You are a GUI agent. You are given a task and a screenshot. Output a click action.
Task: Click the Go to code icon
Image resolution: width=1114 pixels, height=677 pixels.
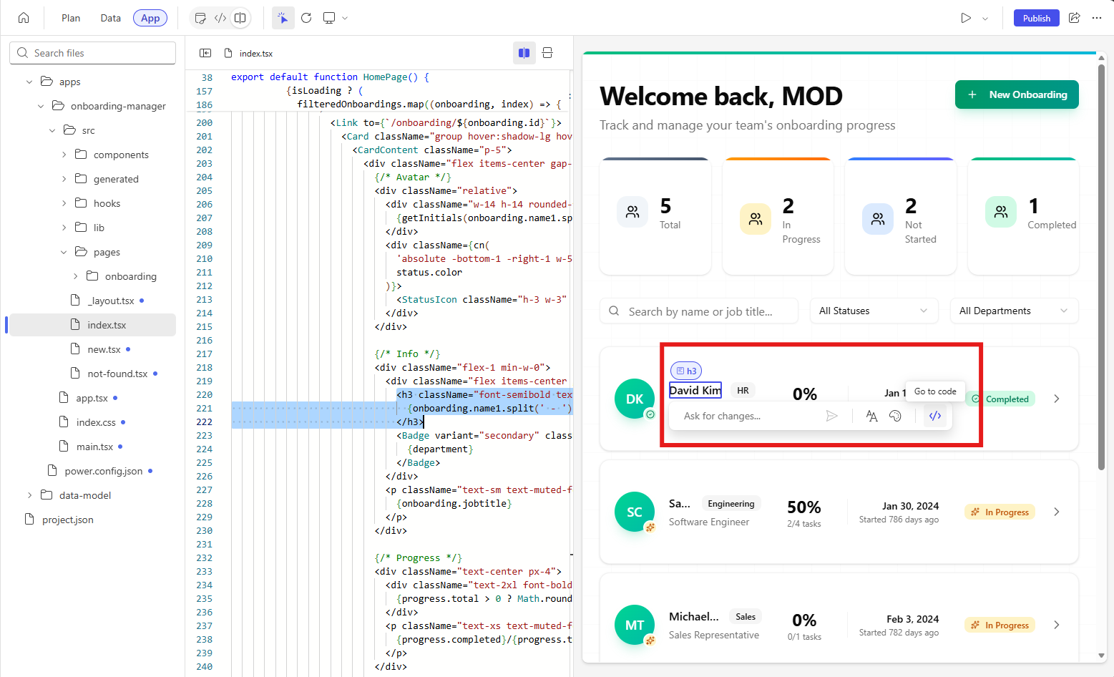pos(935,416)
